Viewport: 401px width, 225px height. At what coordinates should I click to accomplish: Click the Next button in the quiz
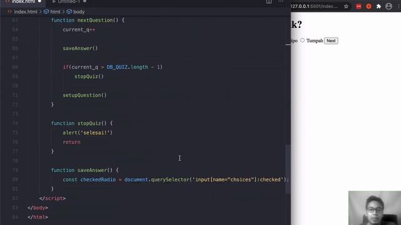pyautogui.click(x=331, y=41)
